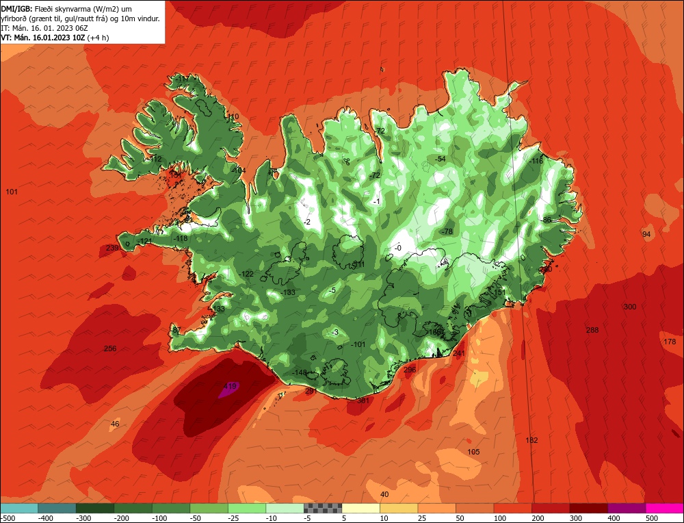The image size is (684, 523).
Task: Click the title line 'DMI/IGB: Flæði skynvarma (W/m2) um'
Action: click(66, 9)
